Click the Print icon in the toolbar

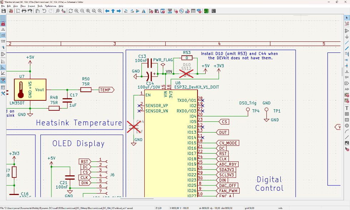(24, 11)
